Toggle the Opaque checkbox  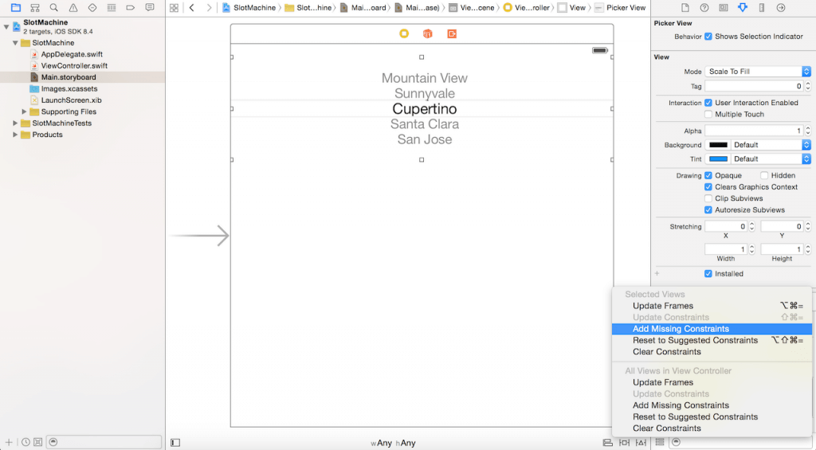click(708, 175)
